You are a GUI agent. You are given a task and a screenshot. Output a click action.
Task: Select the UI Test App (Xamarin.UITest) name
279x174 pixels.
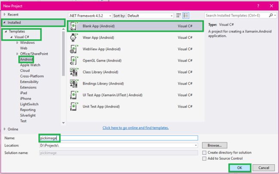(x=112, y=95)
